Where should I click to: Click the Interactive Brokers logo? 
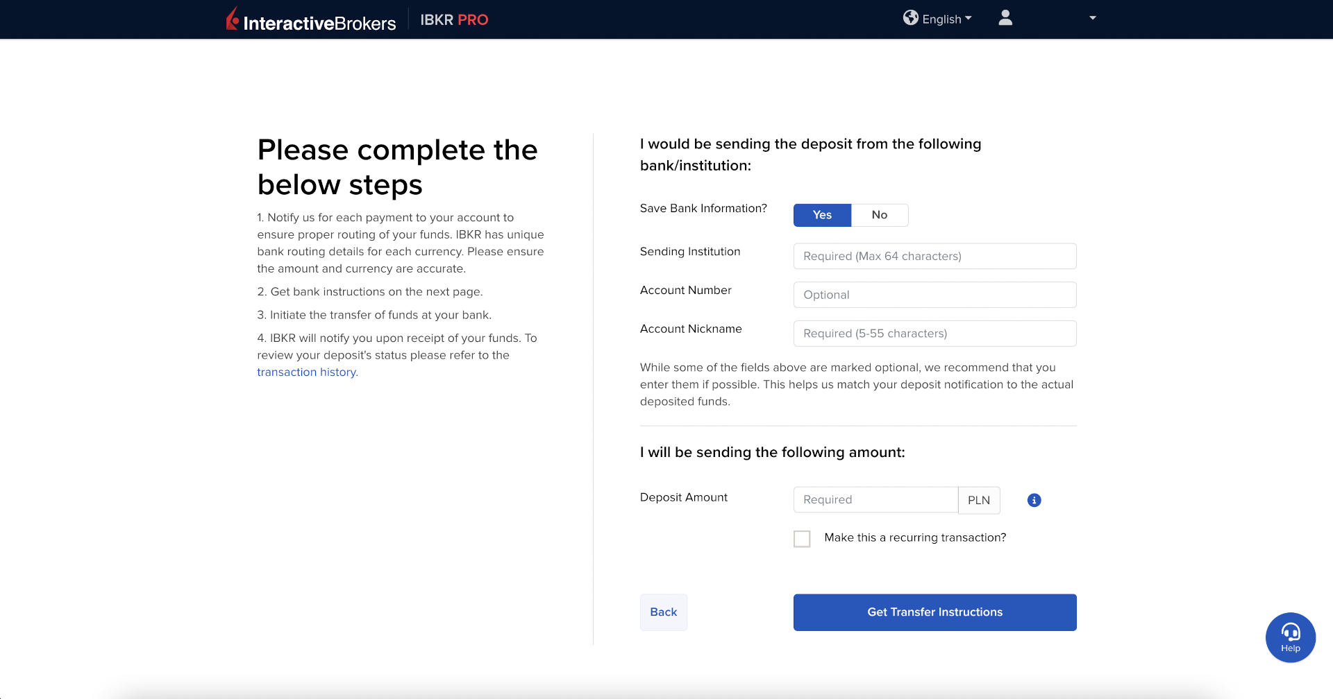pyautogui.click(x=311, y=20)
